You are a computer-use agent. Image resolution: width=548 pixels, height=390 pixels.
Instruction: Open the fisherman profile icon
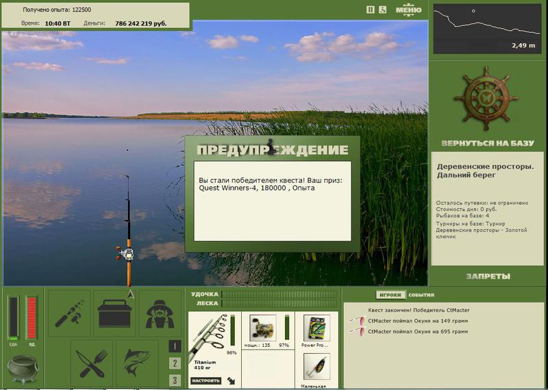160,313
